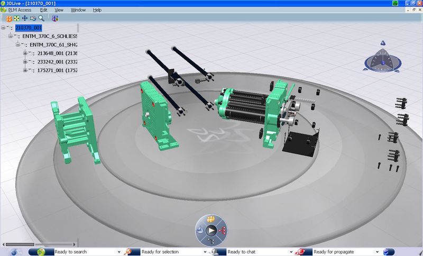
Task: Open the Ready for selection dropdown
Action: tap(205, 252)
